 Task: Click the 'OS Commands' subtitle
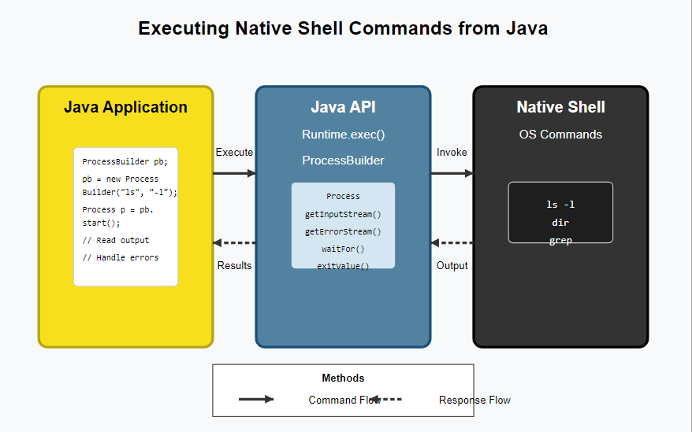(x=560, y=135)
